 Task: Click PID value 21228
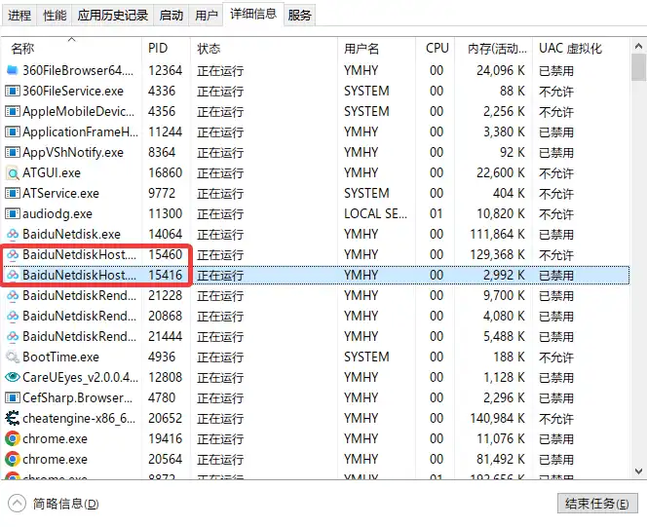pyautogui.click(x=165, y=296)
